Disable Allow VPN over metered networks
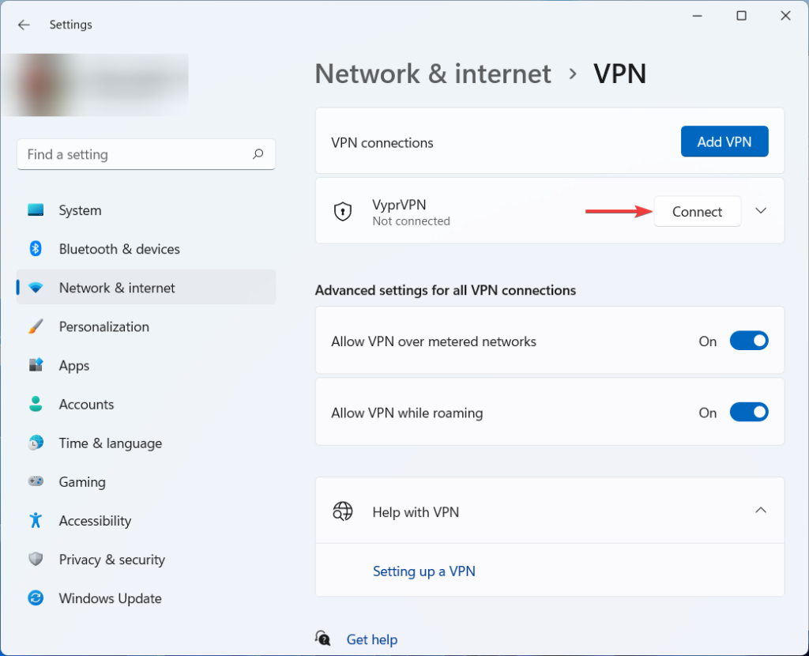This screenshot has width=809, height=656. pyautogui.click(x=749, y=341)
